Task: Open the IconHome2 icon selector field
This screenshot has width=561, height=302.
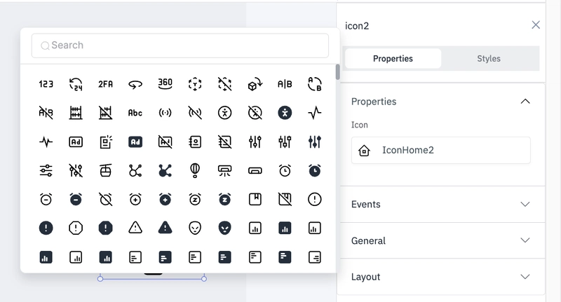Action: (441, 150)
